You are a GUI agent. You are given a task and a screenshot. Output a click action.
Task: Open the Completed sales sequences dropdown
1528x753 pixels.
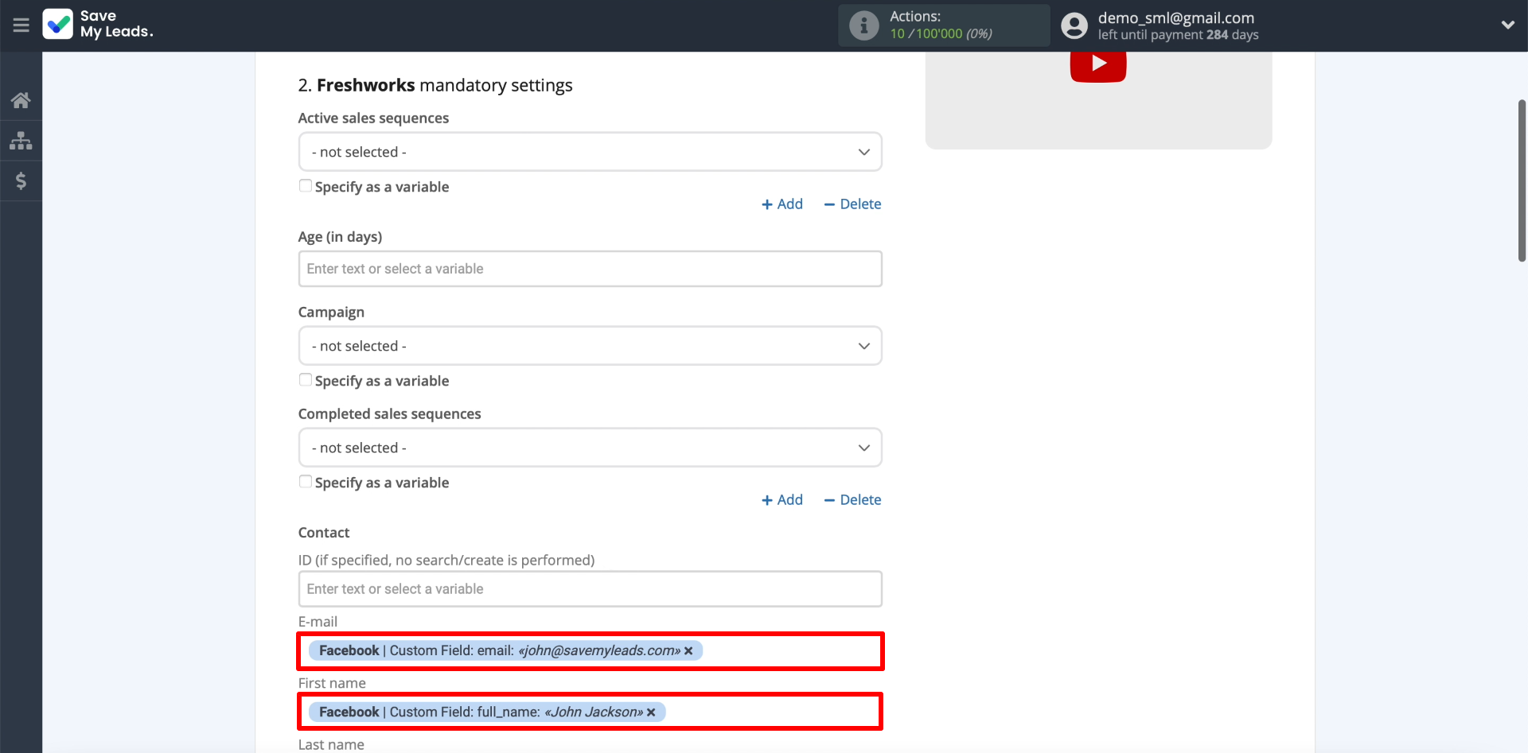click(591, 448)
